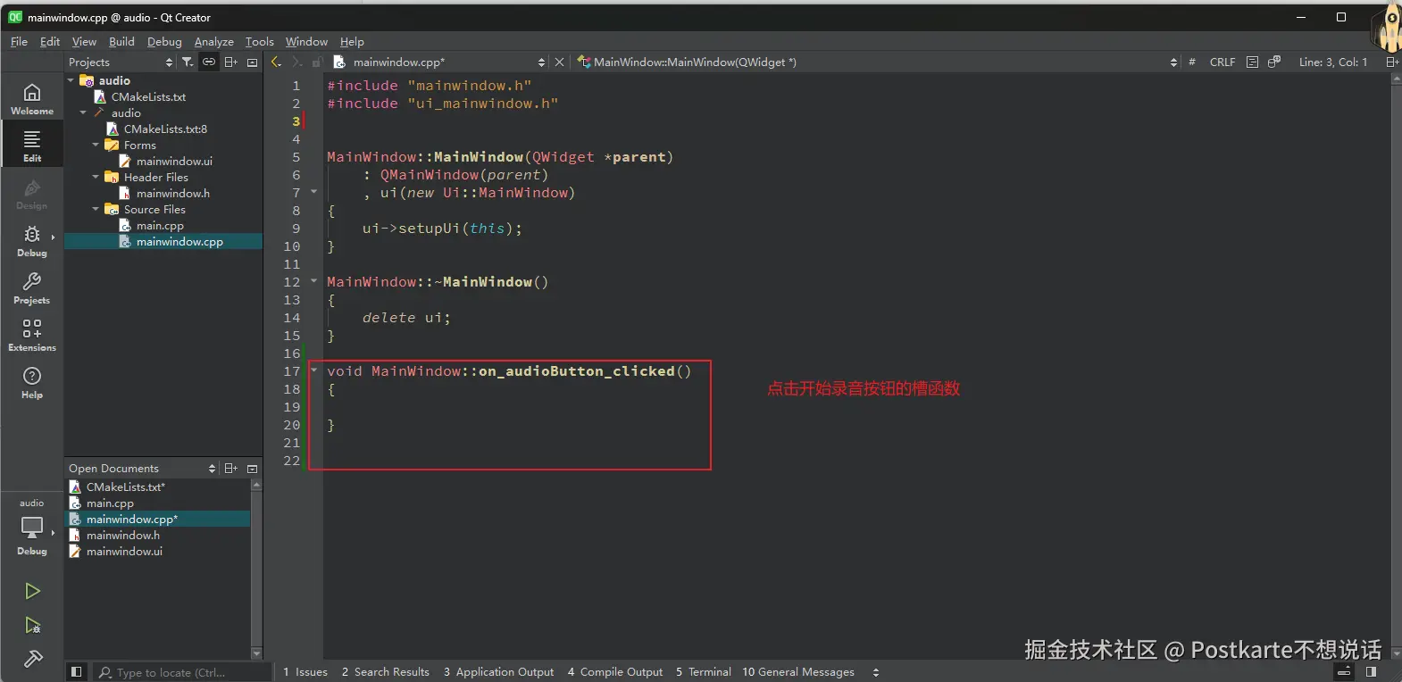Click the # preprocessor directives button
Viewport: 1402px width, 682px height.
(1191, 62)
